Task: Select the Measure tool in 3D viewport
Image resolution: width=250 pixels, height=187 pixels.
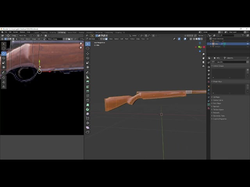Action: tap(87, 77)
